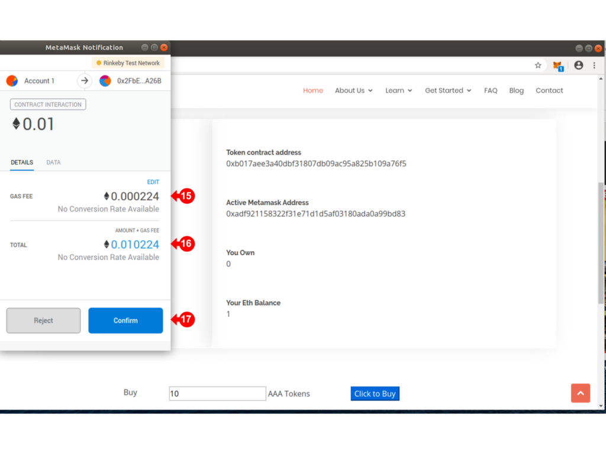Click the arrow between sender and recipient

[85, 80]
